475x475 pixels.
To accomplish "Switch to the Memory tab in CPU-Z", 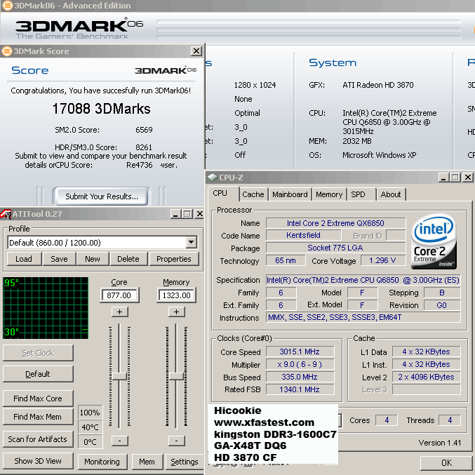I will coord(329,194).
